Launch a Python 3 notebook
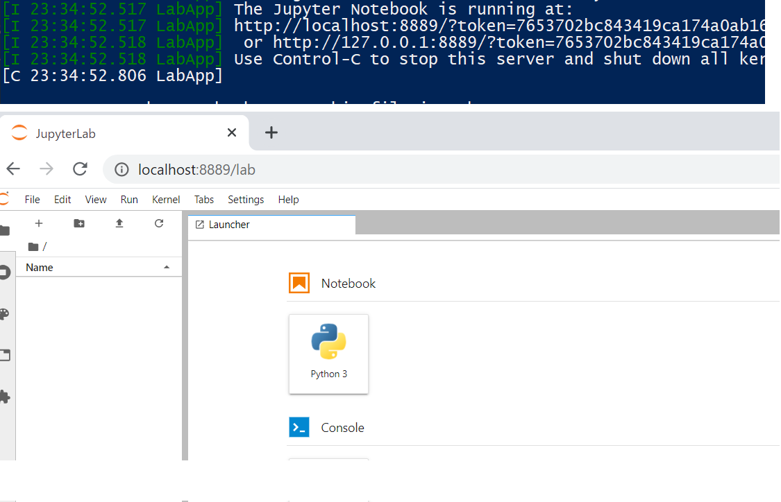 [328, 354]
